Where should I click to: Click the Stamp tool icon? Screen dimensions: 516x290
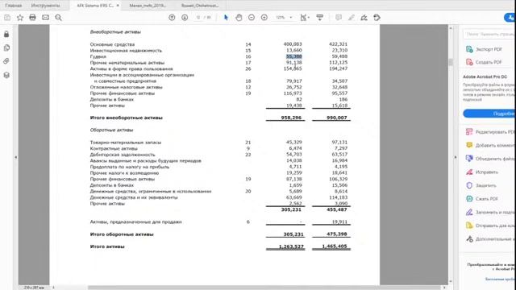tap(377, 18)
